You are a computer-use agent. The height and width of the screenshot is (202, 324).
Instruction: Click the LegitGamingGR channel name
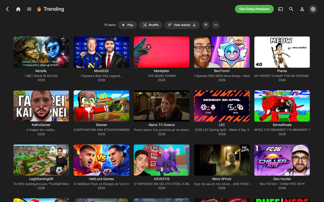41,179
